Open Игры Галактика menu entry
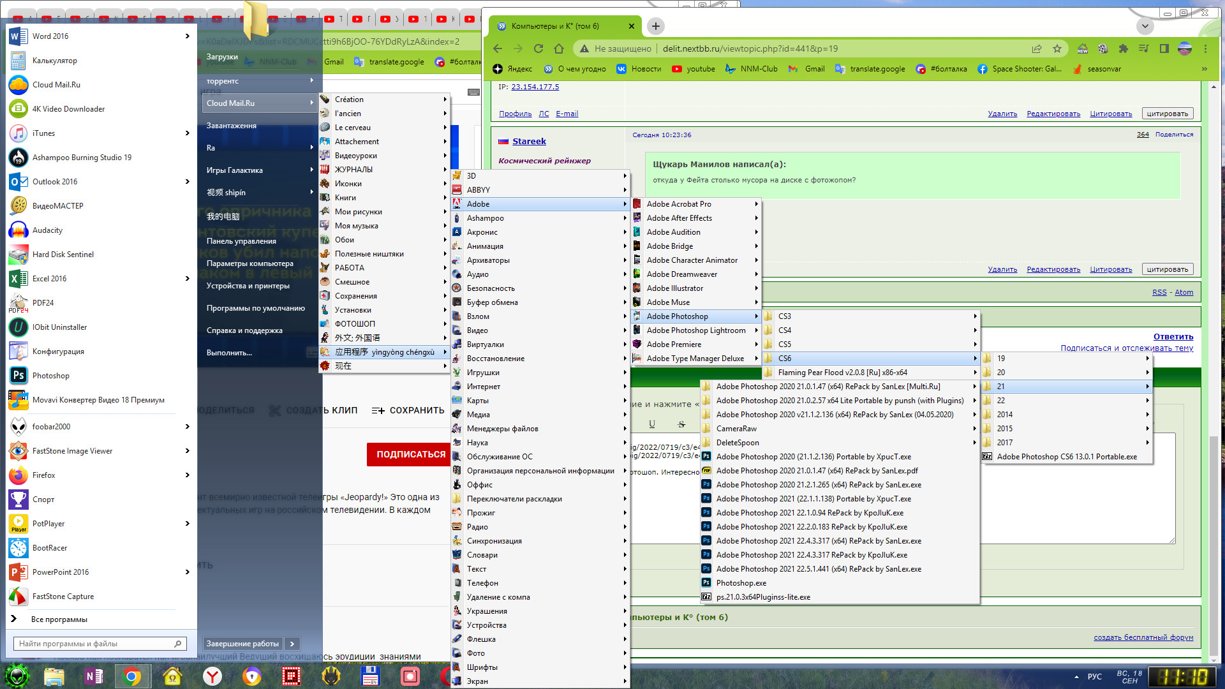The image size is (1225, 689). tap(259, 170)
